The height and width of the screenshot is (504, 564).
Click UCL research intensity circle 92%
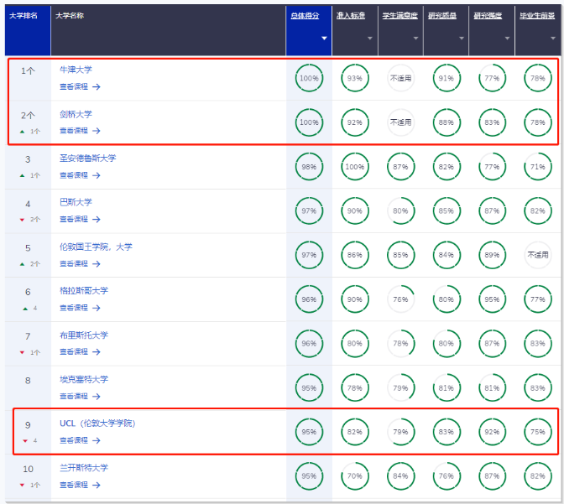tap(492, 432)
